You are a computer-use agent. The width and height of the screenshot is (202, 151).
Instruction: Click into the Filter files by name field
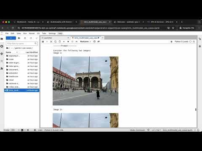[x=22, y=44]
